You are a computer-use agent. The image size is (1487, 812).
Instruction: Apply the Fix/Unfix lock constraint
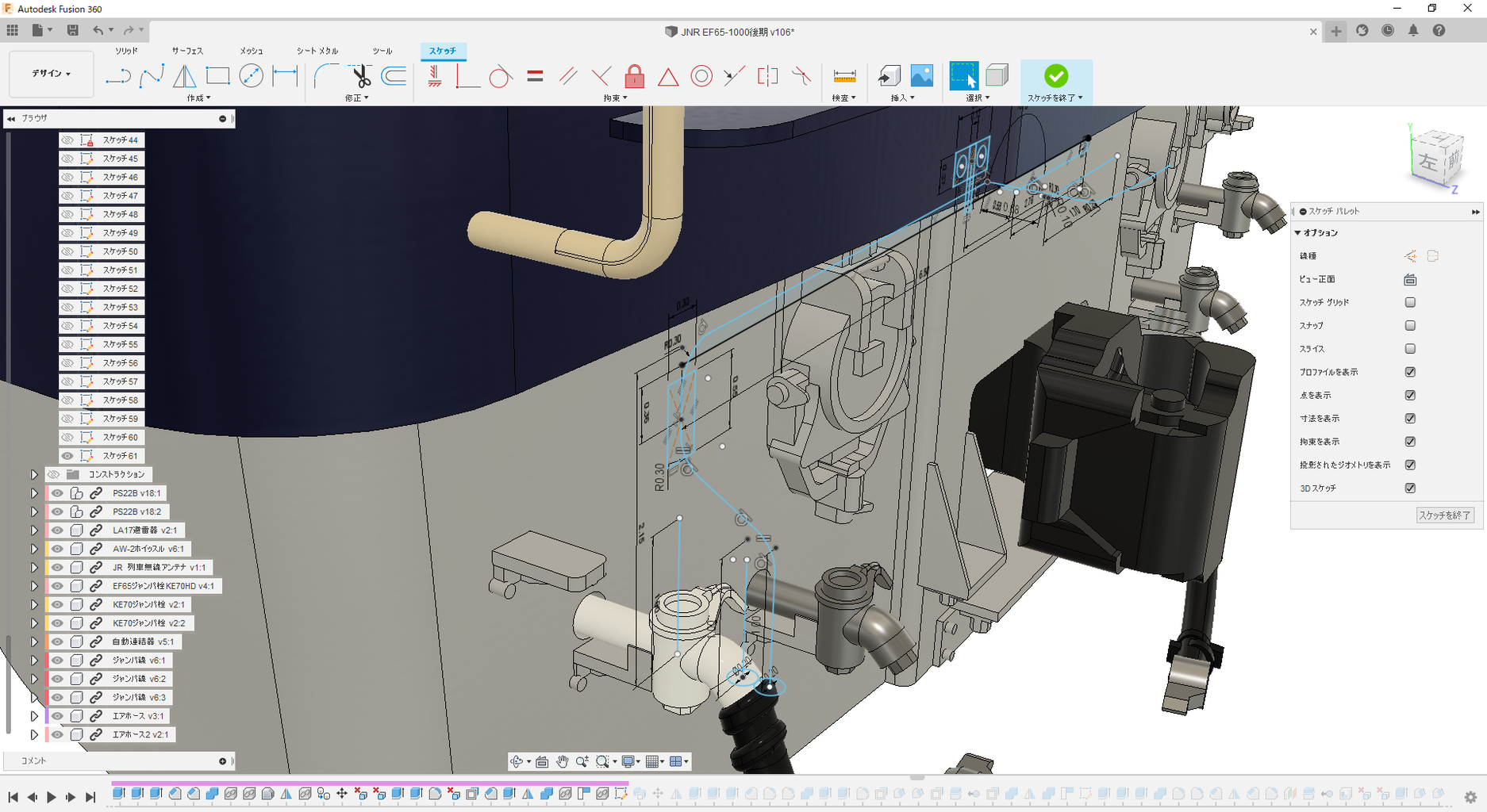[634, 76]
